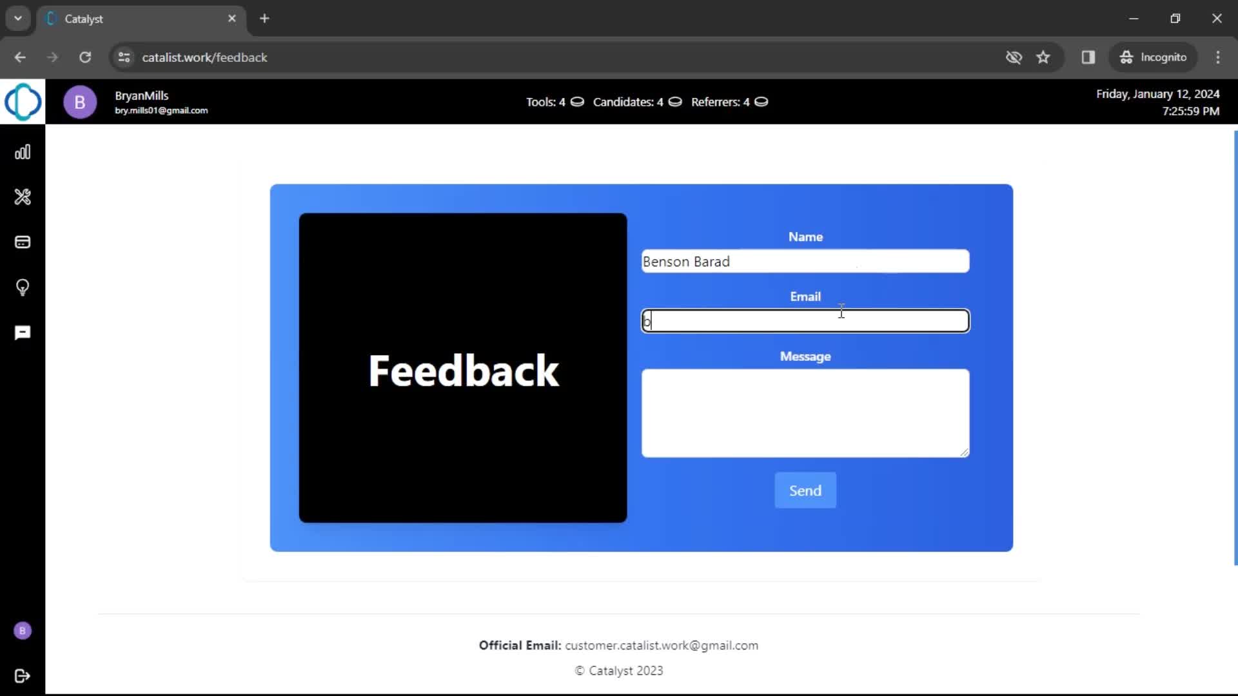The width and height of the screenshot is (1238, 696).
Task: Select the Messages/Feedback icon in sidebar
Action: pos(23,333)
